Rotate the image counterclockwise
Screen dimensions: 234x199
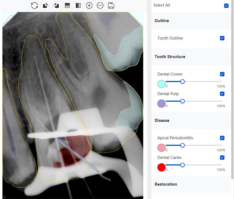(45, 6)
